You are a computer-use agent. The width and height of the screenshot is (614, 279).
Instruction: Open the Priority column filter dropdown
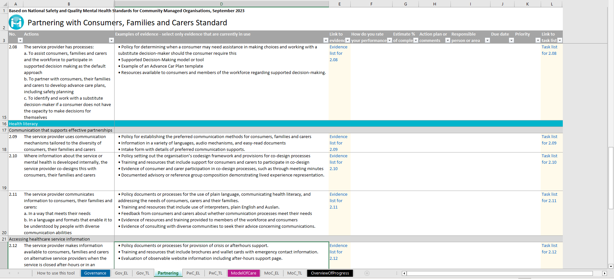coord(538,40)
